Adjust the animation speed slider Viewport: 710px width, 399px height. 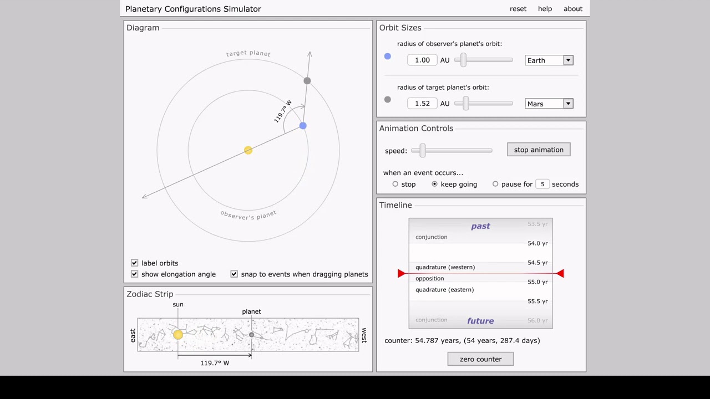coord(423,150)
